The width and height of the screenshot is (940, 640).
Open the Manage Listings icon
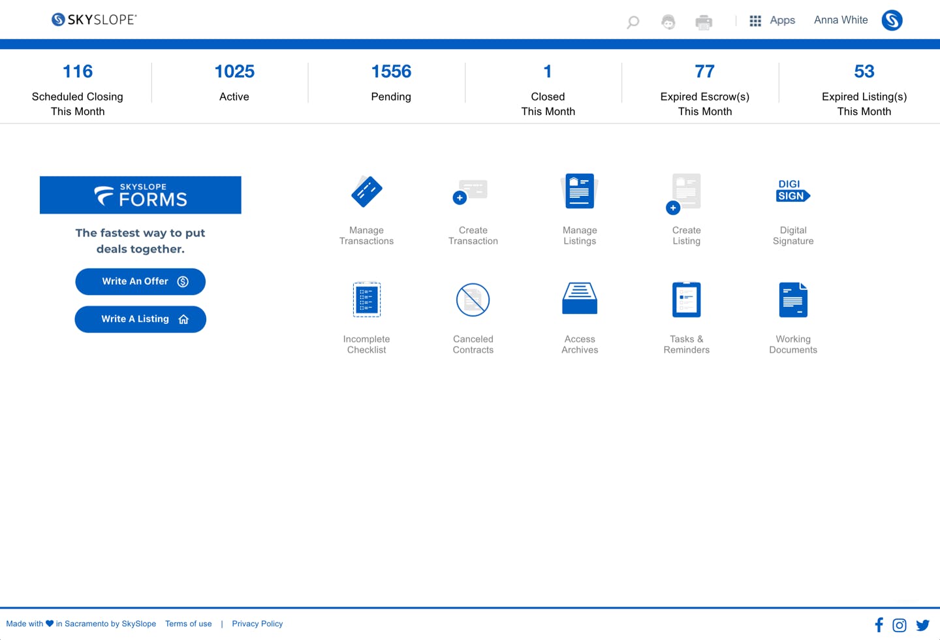[580, 191]
